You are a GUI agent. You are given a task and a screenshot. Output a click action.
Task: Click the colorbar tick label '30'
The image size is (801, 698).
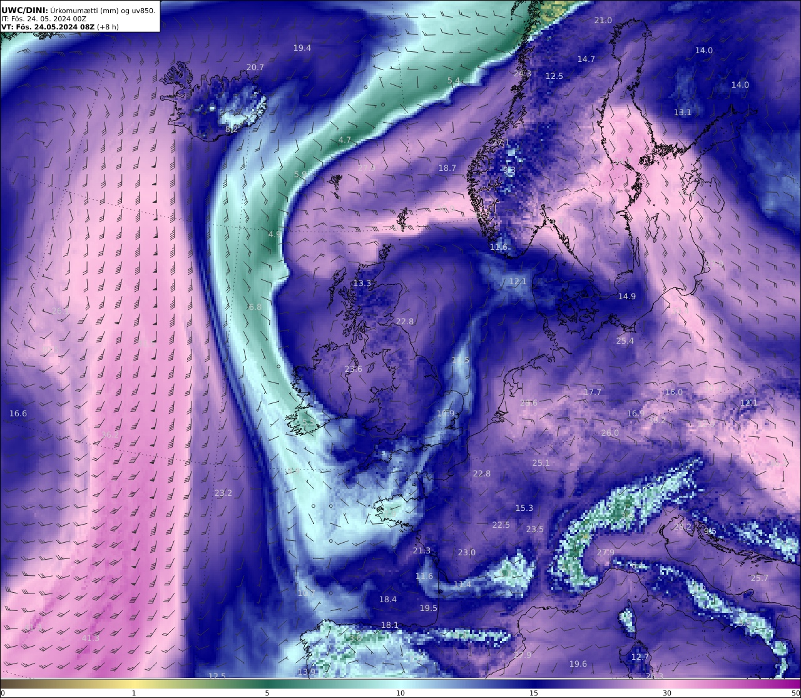pos(667,693)
